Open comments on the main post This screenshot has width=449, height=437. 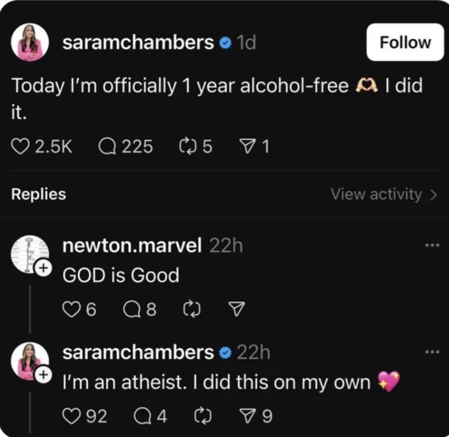click(x=107, y=146)
